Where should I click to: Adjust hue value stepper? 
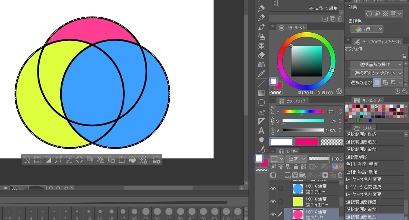pos(340,112)
